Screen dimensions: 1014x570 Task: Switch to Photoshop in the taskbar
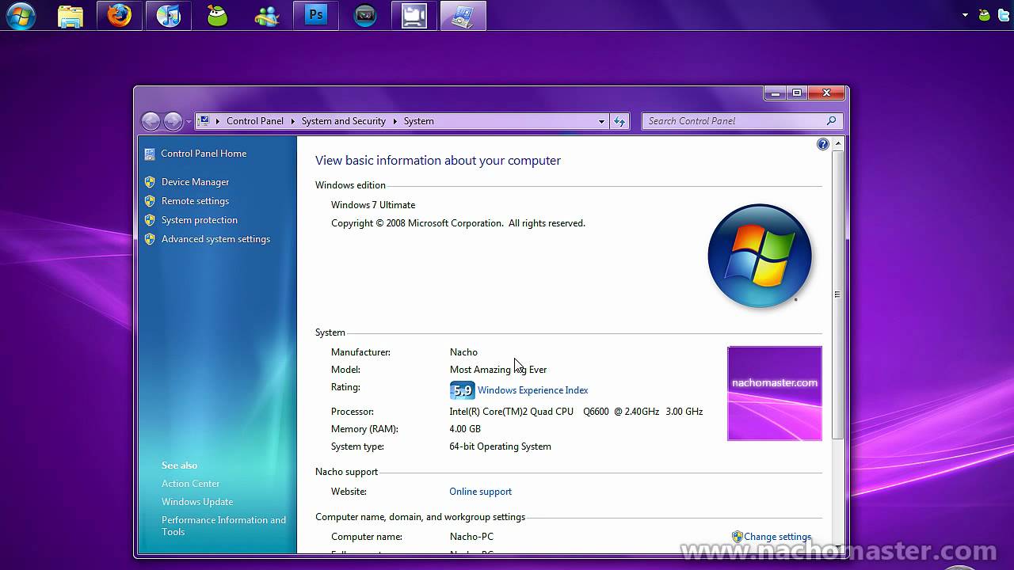[316, 16]
